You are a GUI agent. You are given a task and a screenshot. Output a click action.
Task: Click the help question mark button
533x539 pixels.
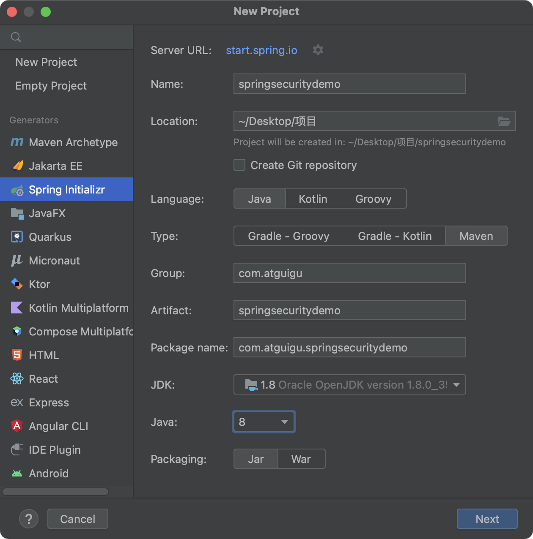click(x=29, y=519)
